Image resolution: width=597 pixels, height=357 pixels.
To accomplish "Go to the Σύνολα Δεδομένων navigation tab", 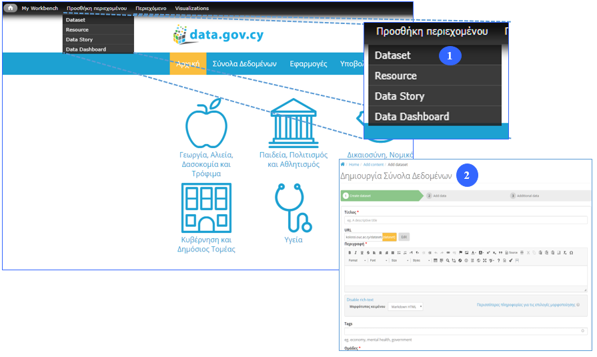I will click(x=244, y=64).
